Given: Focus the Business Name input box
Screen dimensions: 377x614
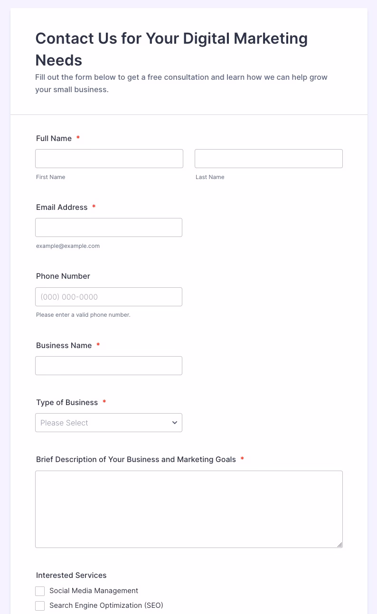Looking at the screenshot, I should pyautogui.click(x=109, y=366).
